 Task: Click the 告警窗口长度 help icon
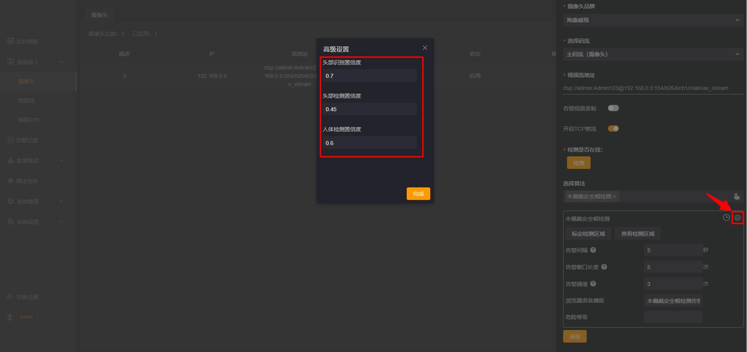click(604, 267)
